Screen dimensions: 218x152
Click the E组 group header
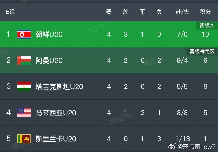pos(10,12)
